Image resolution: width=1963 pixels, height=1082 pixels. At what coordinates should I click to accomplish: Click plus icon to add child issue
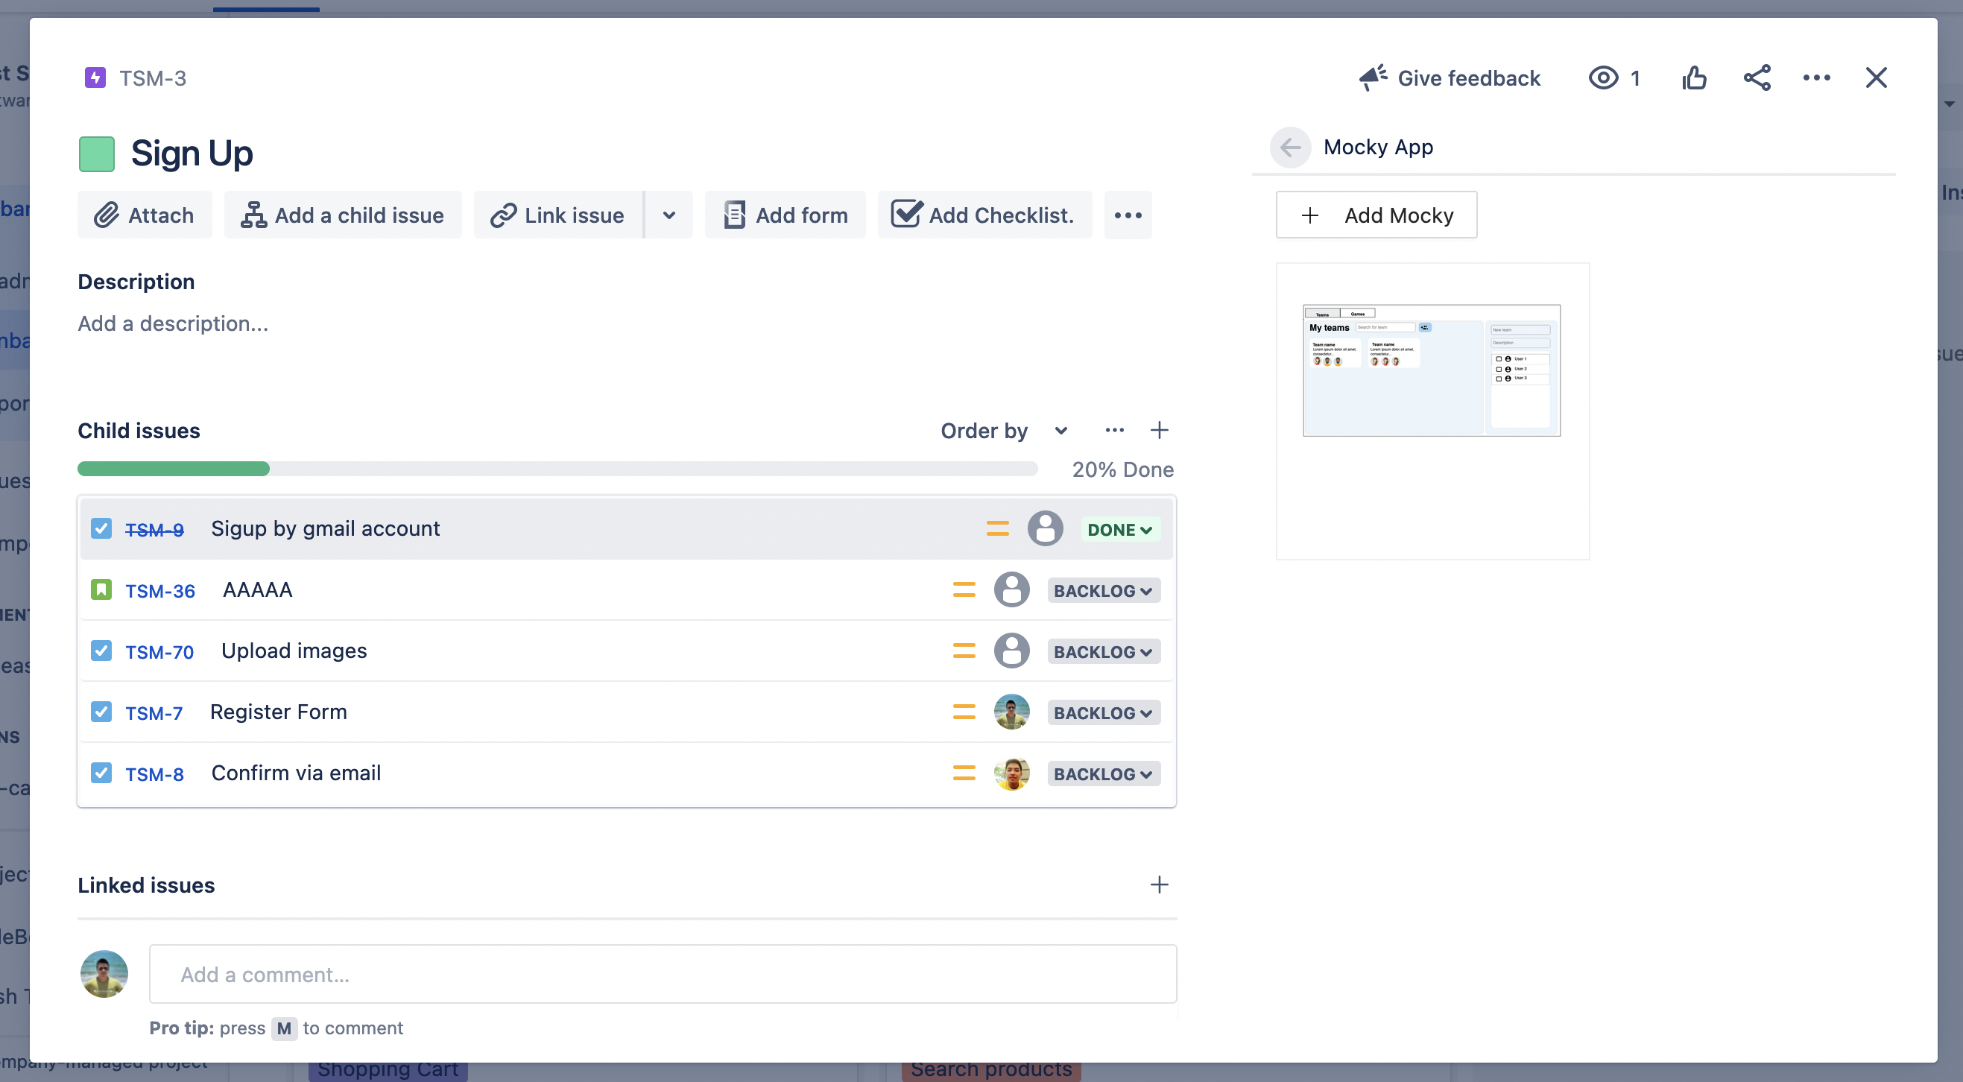click(1159, 431)
